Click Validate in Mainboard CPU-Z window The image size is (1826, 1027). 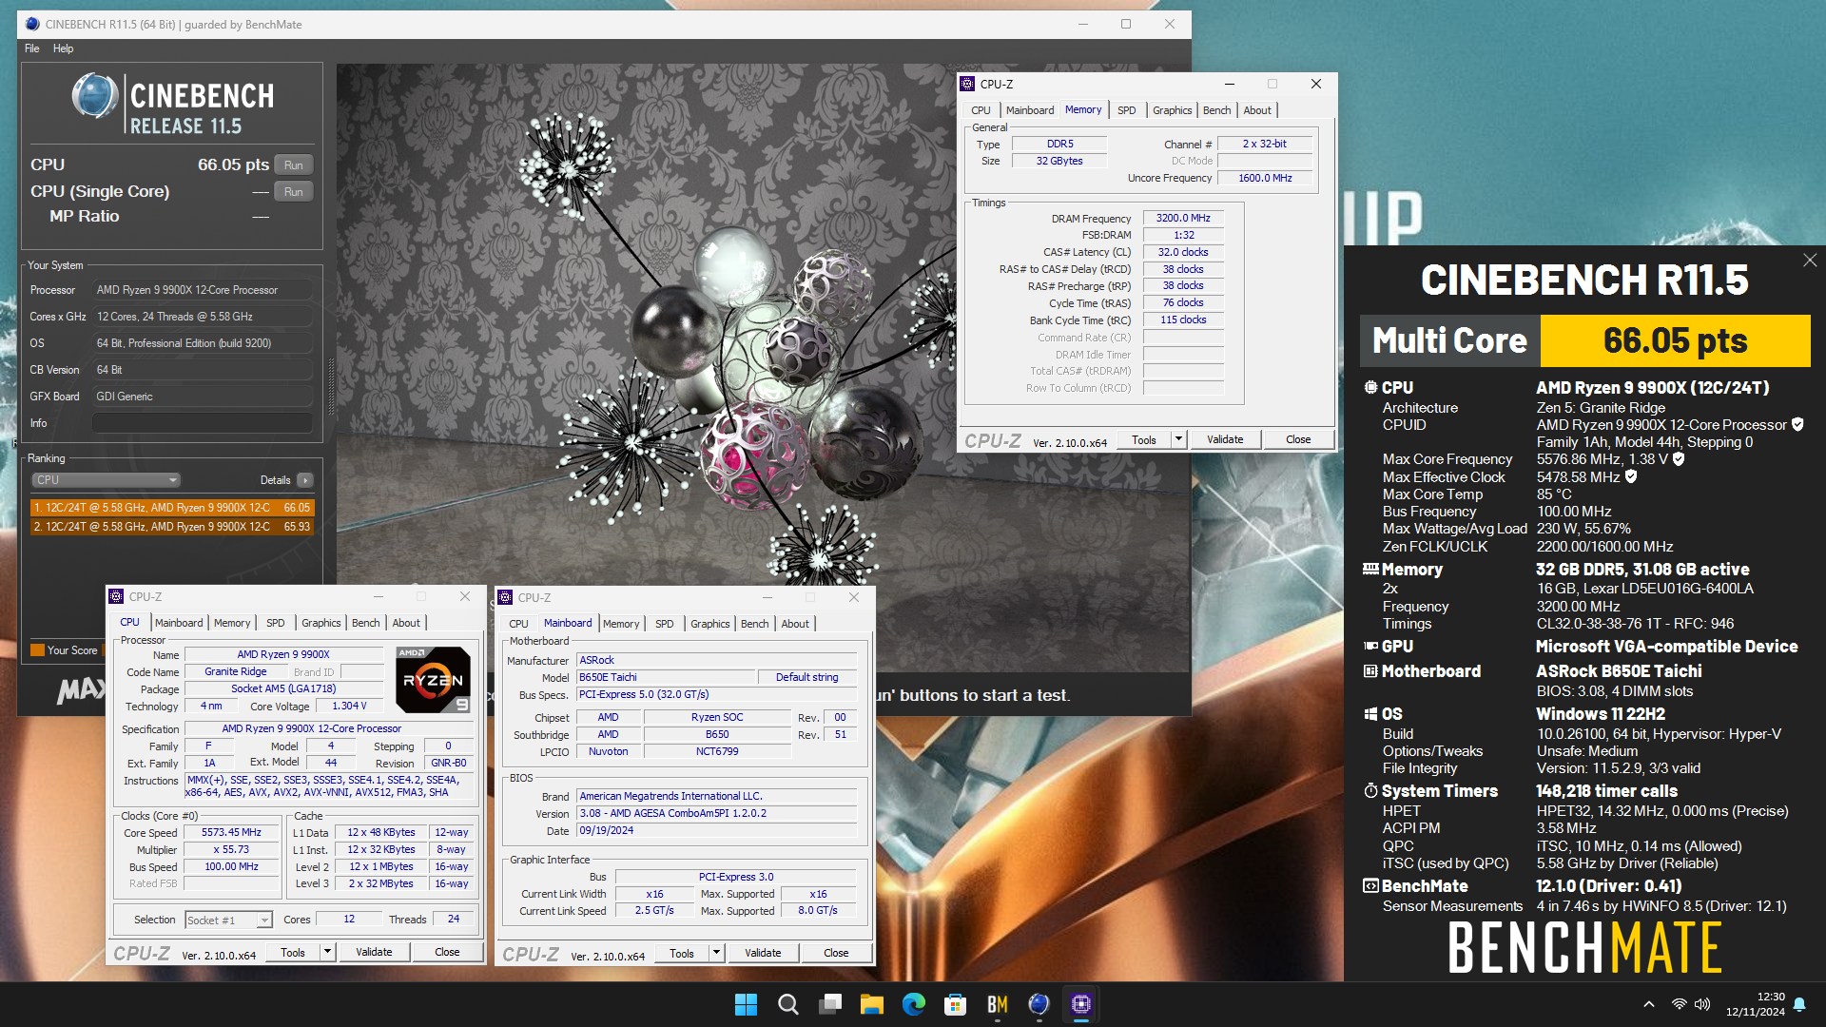click(x=763, y=953)
